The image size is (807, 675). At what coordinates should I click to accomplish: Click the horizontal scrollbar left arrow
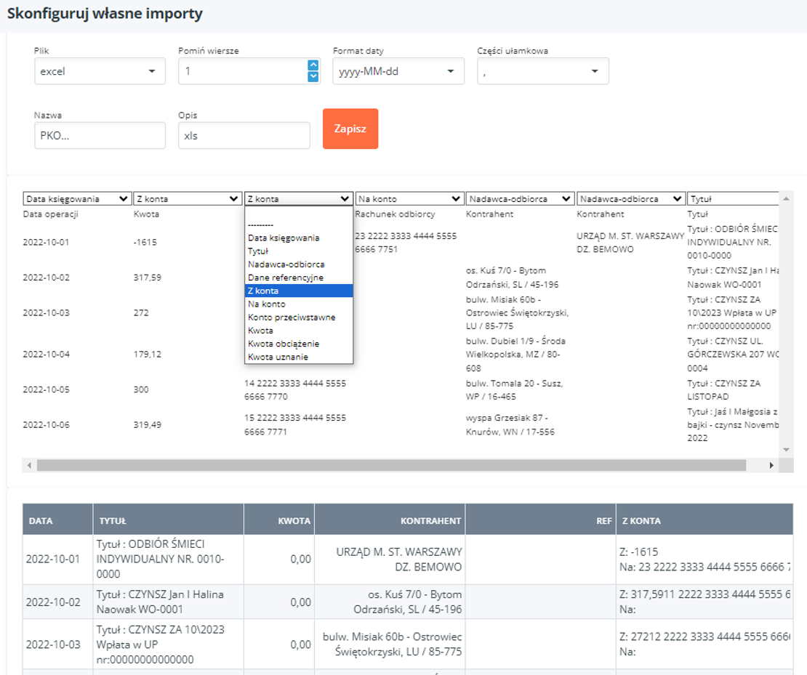point(29,465)
